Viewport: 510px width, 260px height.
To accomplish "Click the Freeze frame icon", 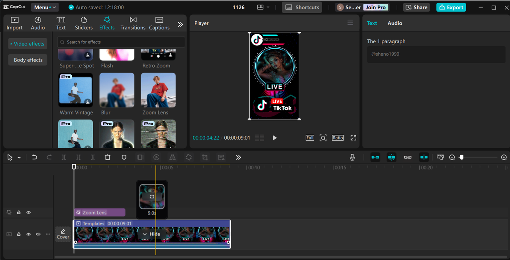I will point(140,157).
